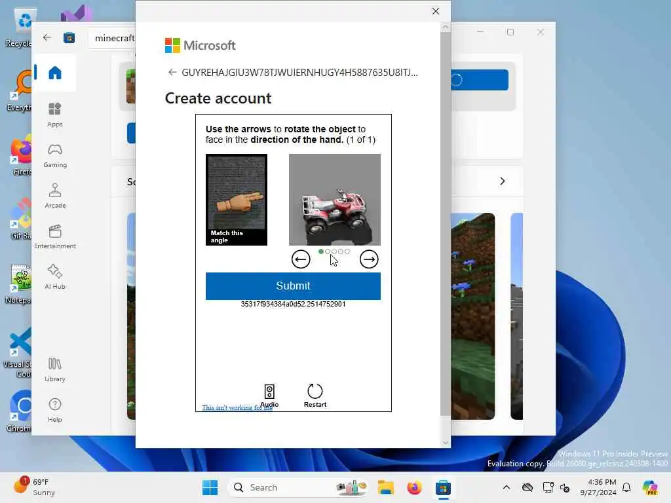
Task: Open AI Hub in Store sidebar
Action: point(55,277)
